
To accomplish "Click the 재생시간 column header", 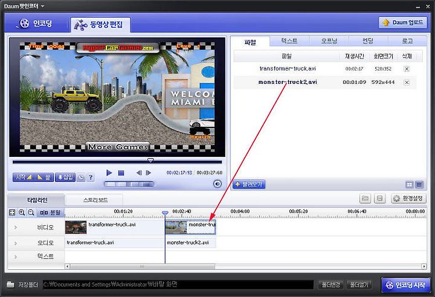I will point(355,56).
